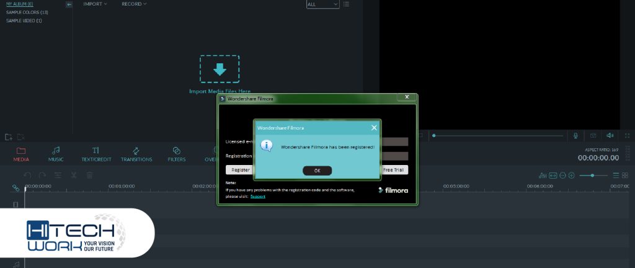
Task: Collapse album panel with the arrow button
Action: click(69, 4)
